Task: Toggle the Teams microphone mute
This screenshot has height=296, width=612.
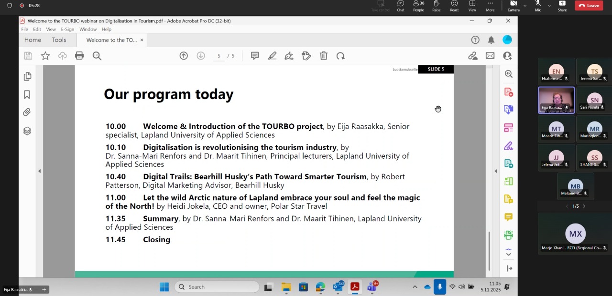Action: tap(538, 5)
